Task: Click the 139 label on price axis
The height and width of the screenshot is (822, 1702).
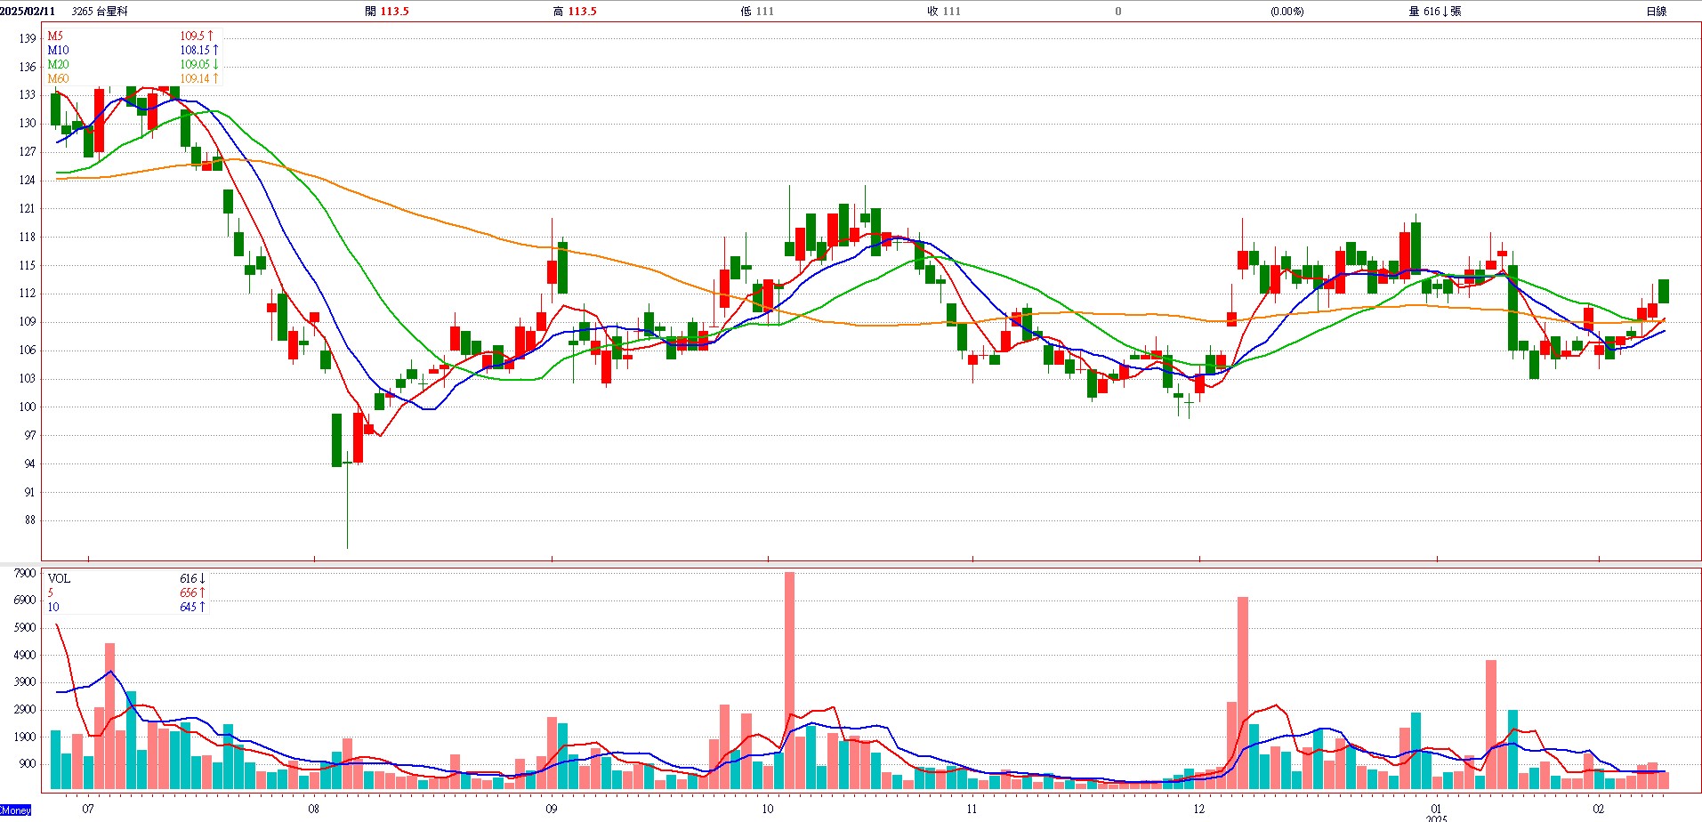Action: (x=28, y=38)
